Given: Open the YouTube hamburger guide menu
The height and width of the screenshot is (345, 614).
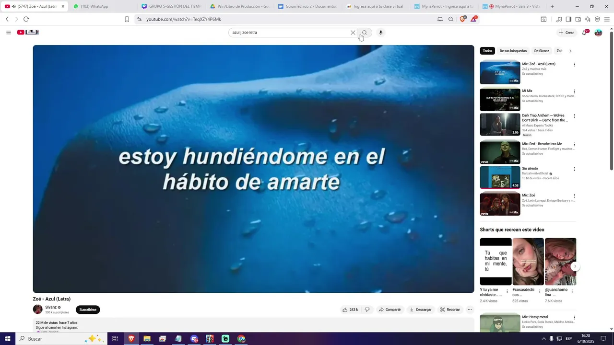Looking at the screenshot, I should pos(9,33).
